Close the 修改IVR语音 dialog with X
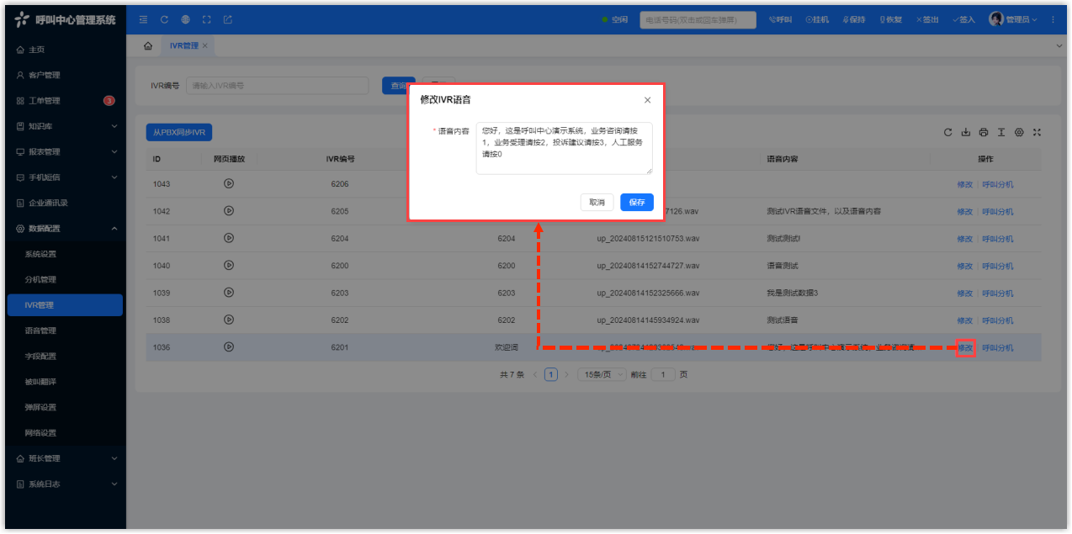Image resolution: width=1072 pixels, height=534 pixels. point(647,100)
